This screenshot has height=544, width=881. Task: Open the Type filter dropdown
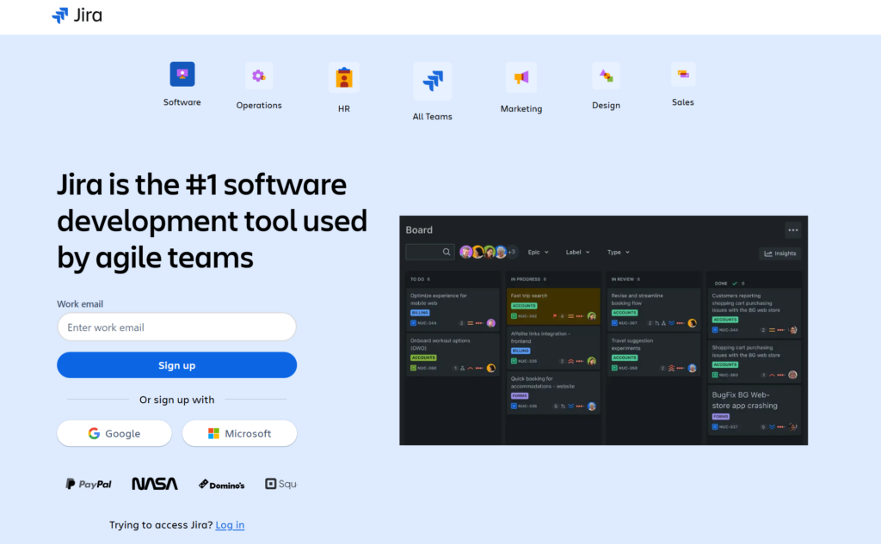(x=618, y=253)
